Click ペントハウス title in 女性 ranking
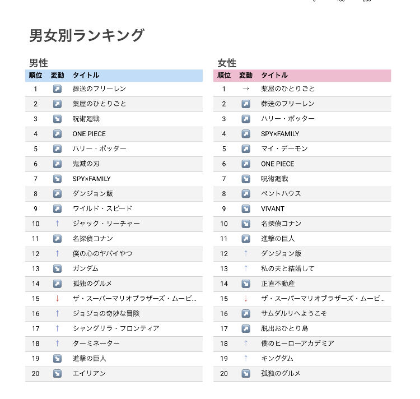 point(281,194)
